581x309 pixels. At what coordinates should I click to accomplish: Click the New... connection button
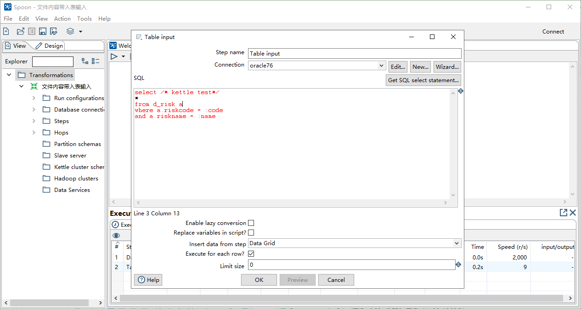coord(420,67)
